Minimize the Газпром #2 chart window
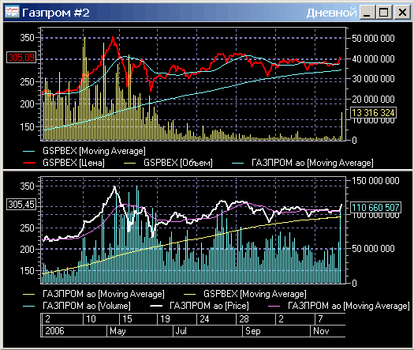The height and width of the screenshot is (350, 414). [367, 13]
